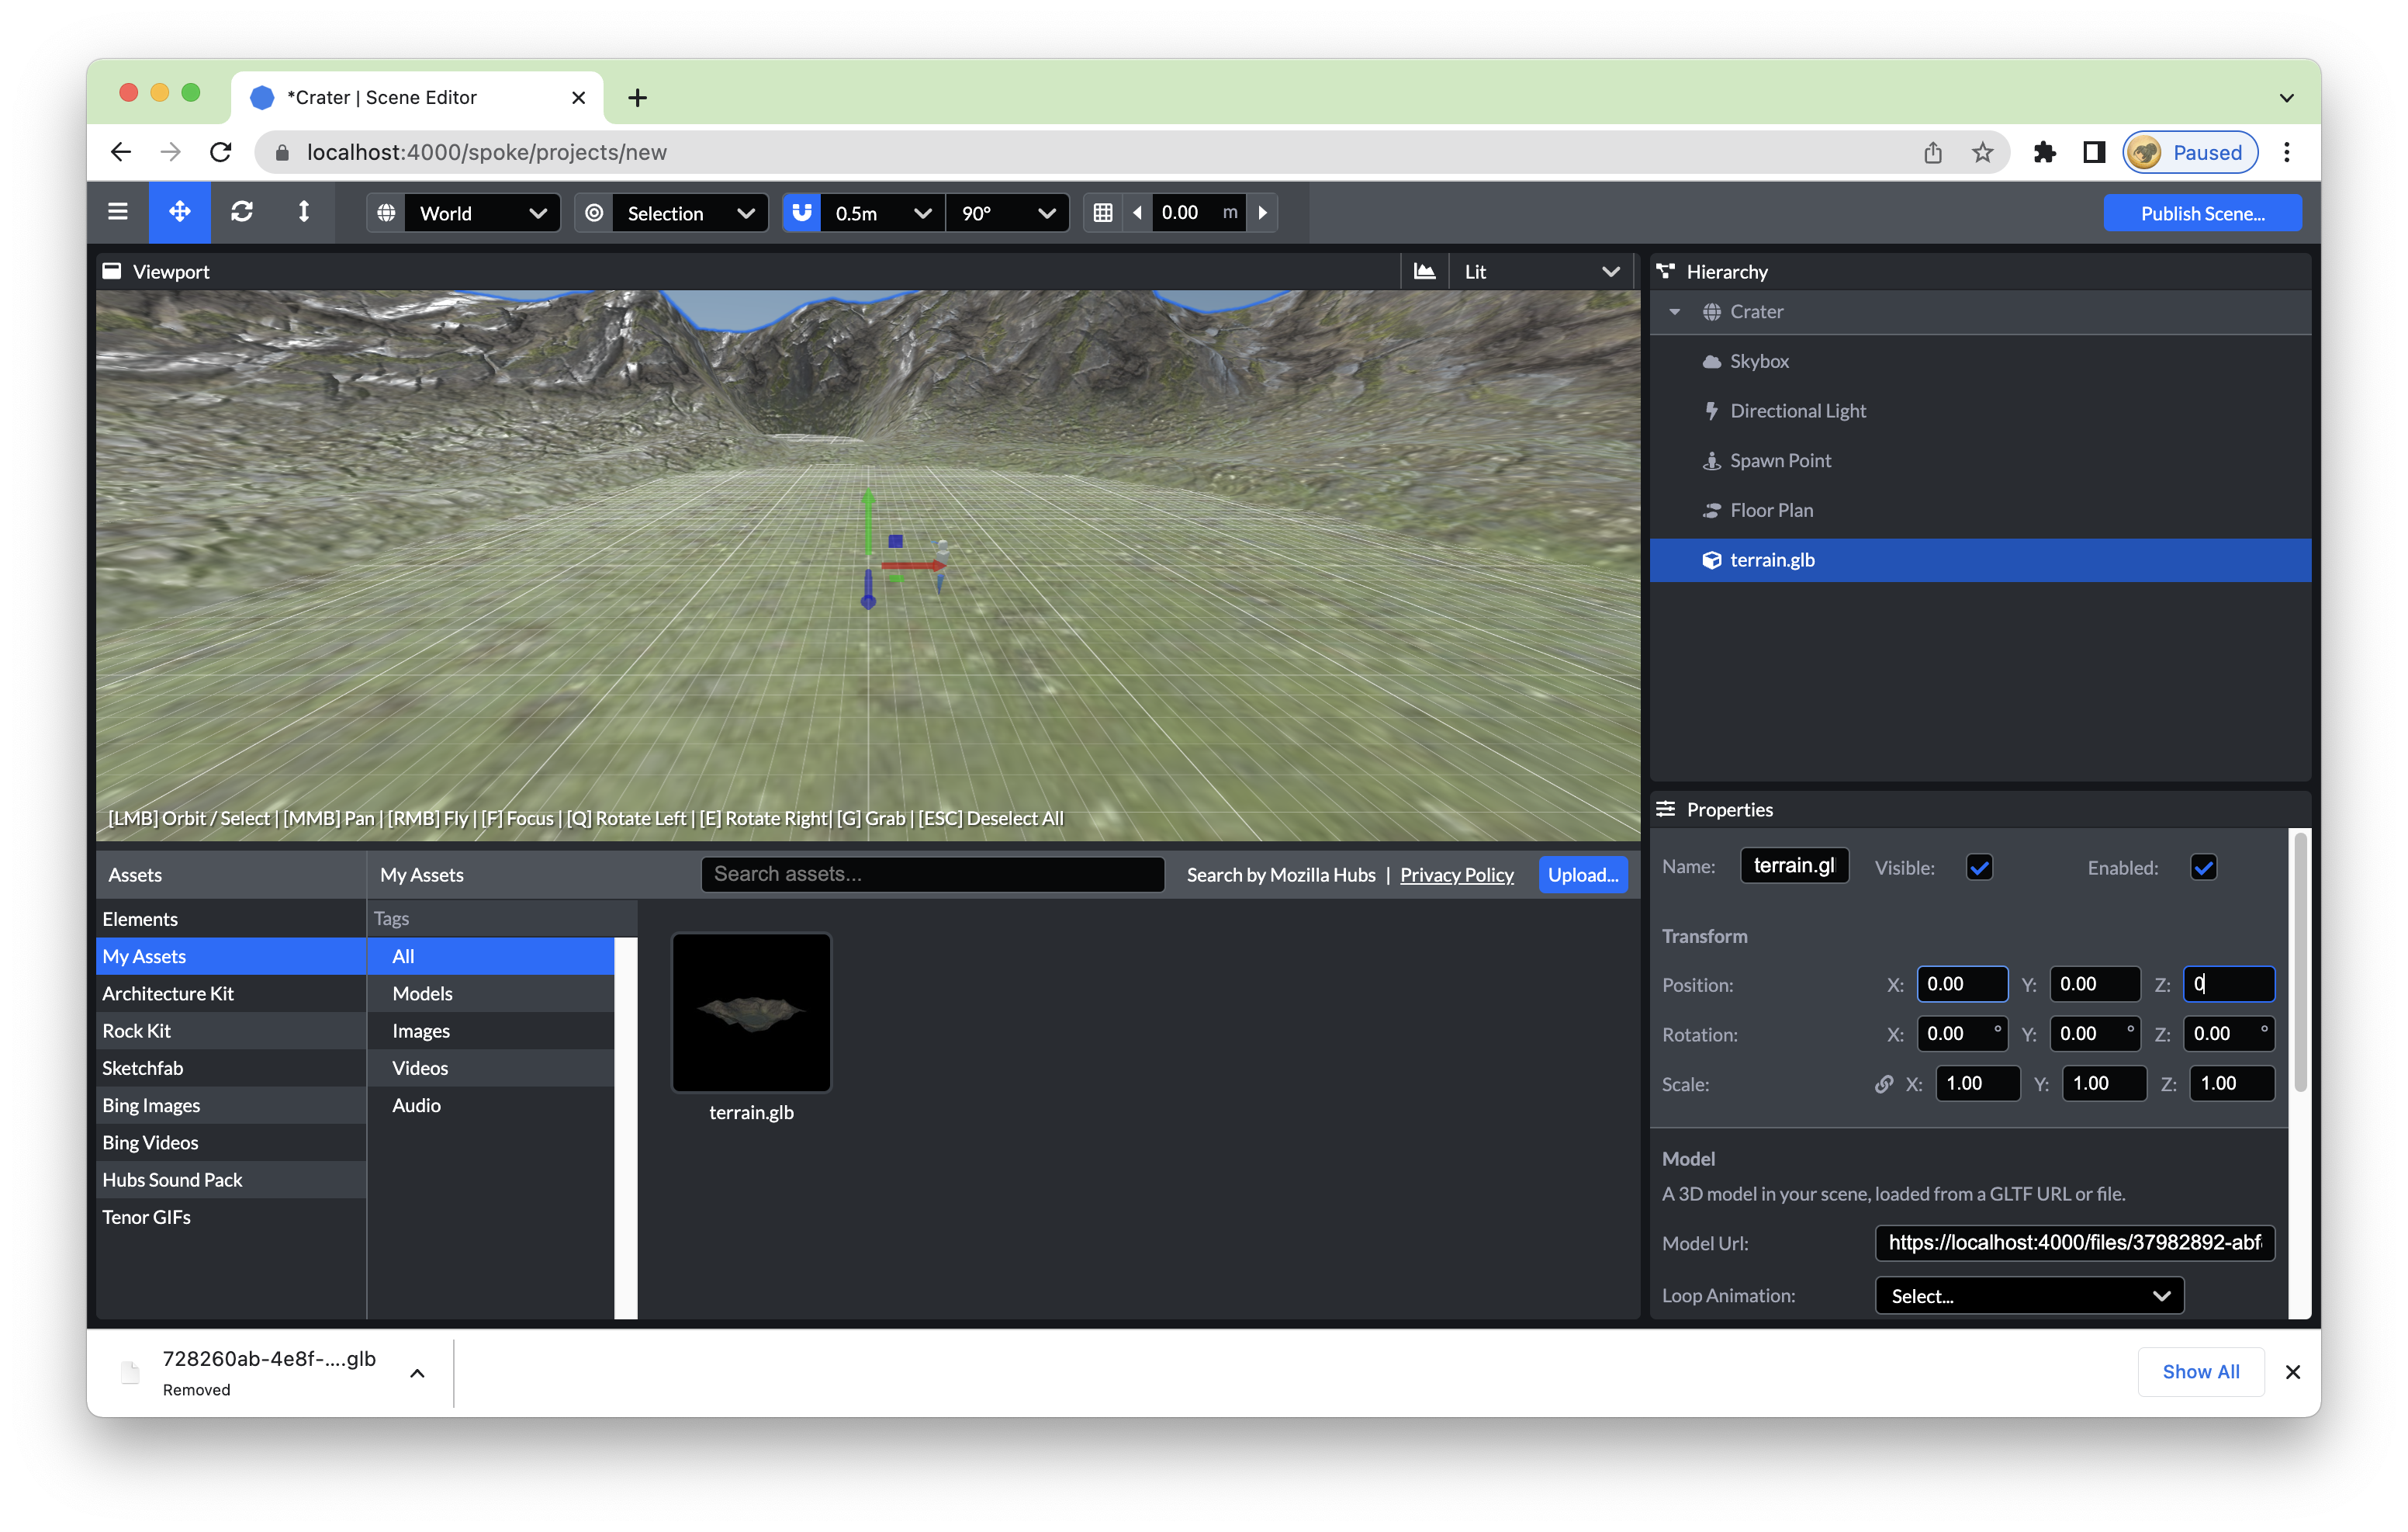This screenshot has height=1532, width=2408.
Task: Click Show All downloads
Action: click(x=2200, y=1371)
